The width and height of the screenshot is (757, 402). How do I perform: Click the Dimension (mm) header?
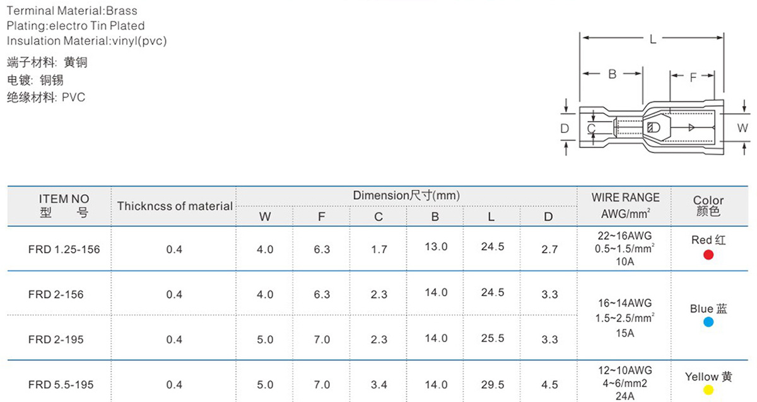pyautogui.click(x=406, y=196)
